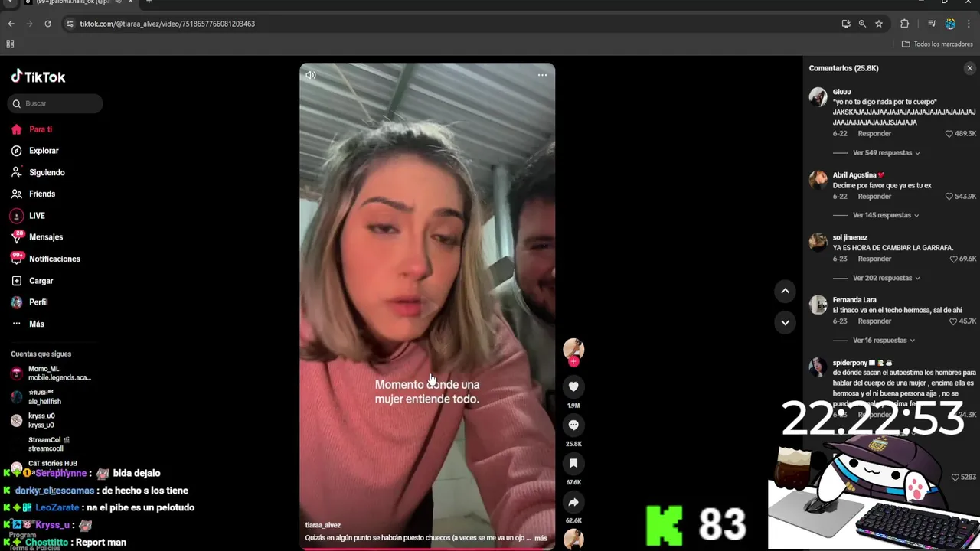Open Giuuu's profile avatar
The width and height of the screenshot is (980, 551).
pyautogui.click(x=818, y=97)
